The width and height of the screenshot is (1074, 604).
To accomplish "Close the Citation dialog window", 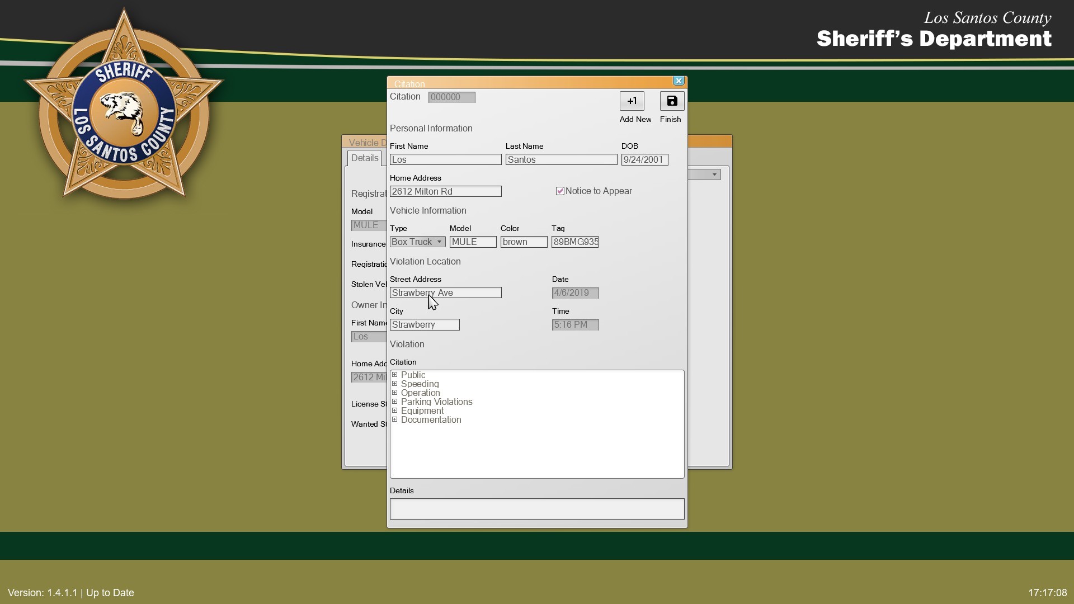I will point(679,81).
